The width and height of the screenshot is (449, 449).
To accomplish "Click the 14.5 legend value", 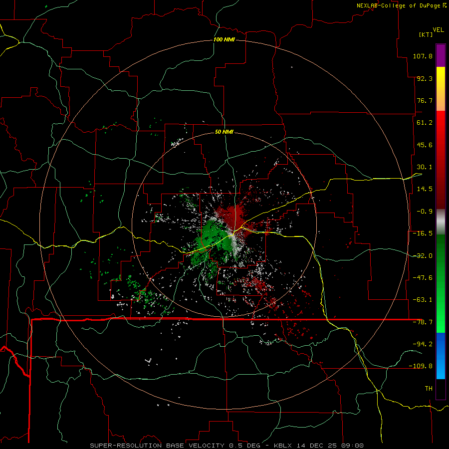I will pyautogui.click(x=425, y=189).
